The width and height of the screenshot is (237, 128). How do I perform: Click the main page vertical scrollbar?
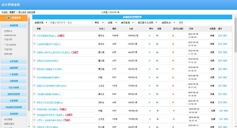pos(235,52)
